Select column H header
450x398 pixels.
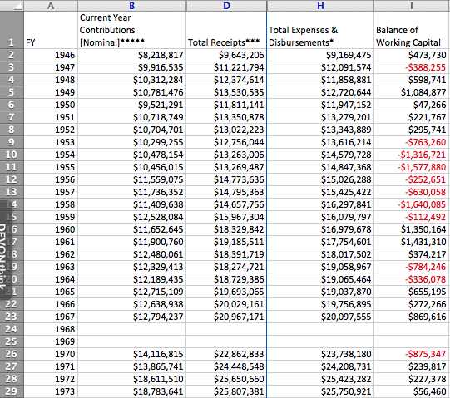[320, 6]
